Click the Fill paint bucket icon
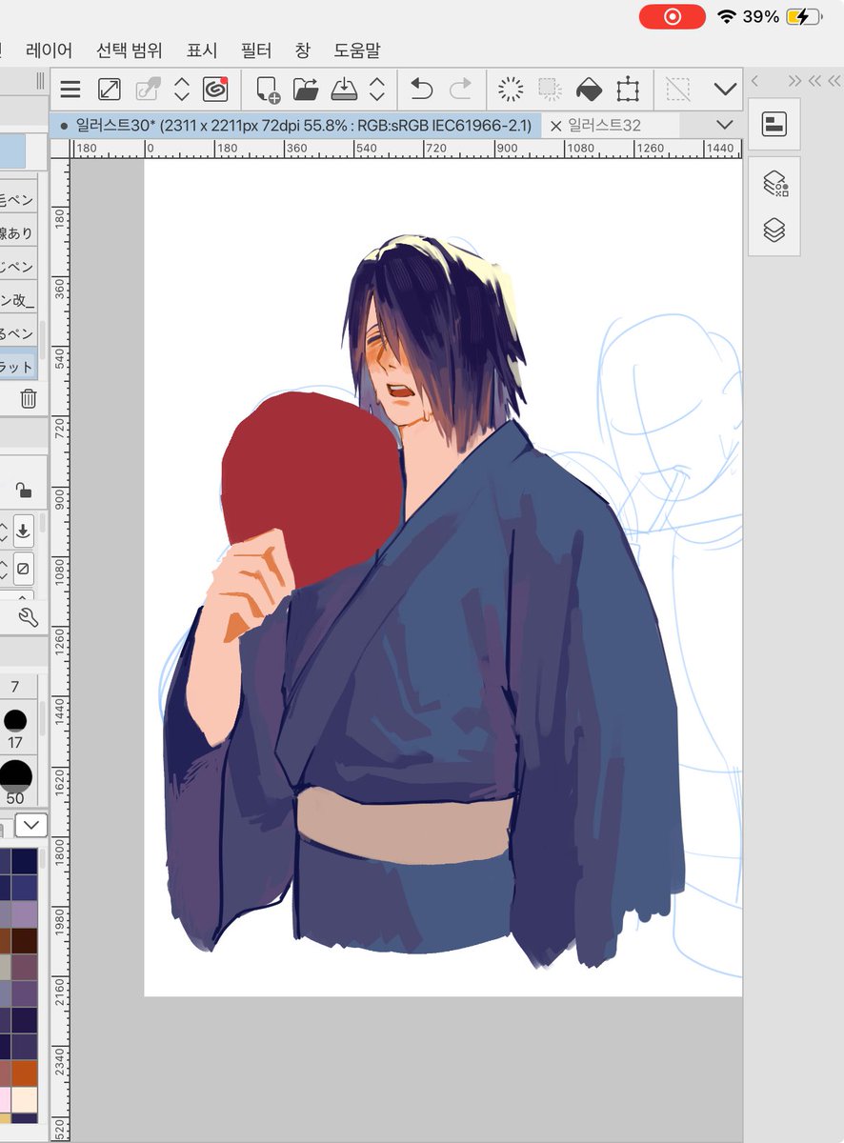The width and height of the screenshot is (844, 1143). coord(590,90)
